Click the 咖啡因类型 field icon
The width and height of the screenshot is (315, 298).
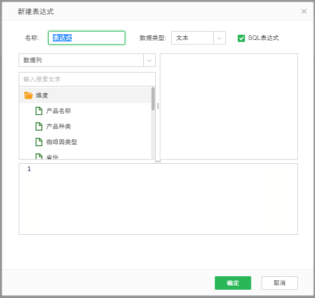pyautogui.click(x=39, y=142)
